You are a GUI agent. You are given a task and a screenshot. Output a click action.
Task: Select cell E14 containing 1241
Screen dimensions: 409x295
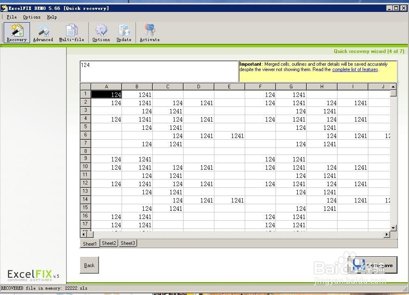click(x=229, y=200)
